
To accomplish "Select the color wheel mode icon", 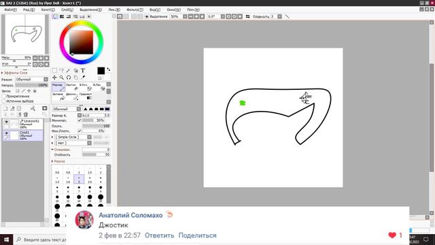I will [x=55, y=16].
